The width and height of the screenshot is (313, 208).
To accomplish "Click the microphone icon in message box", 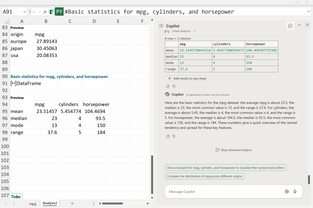I will click(x=295, y=192).
